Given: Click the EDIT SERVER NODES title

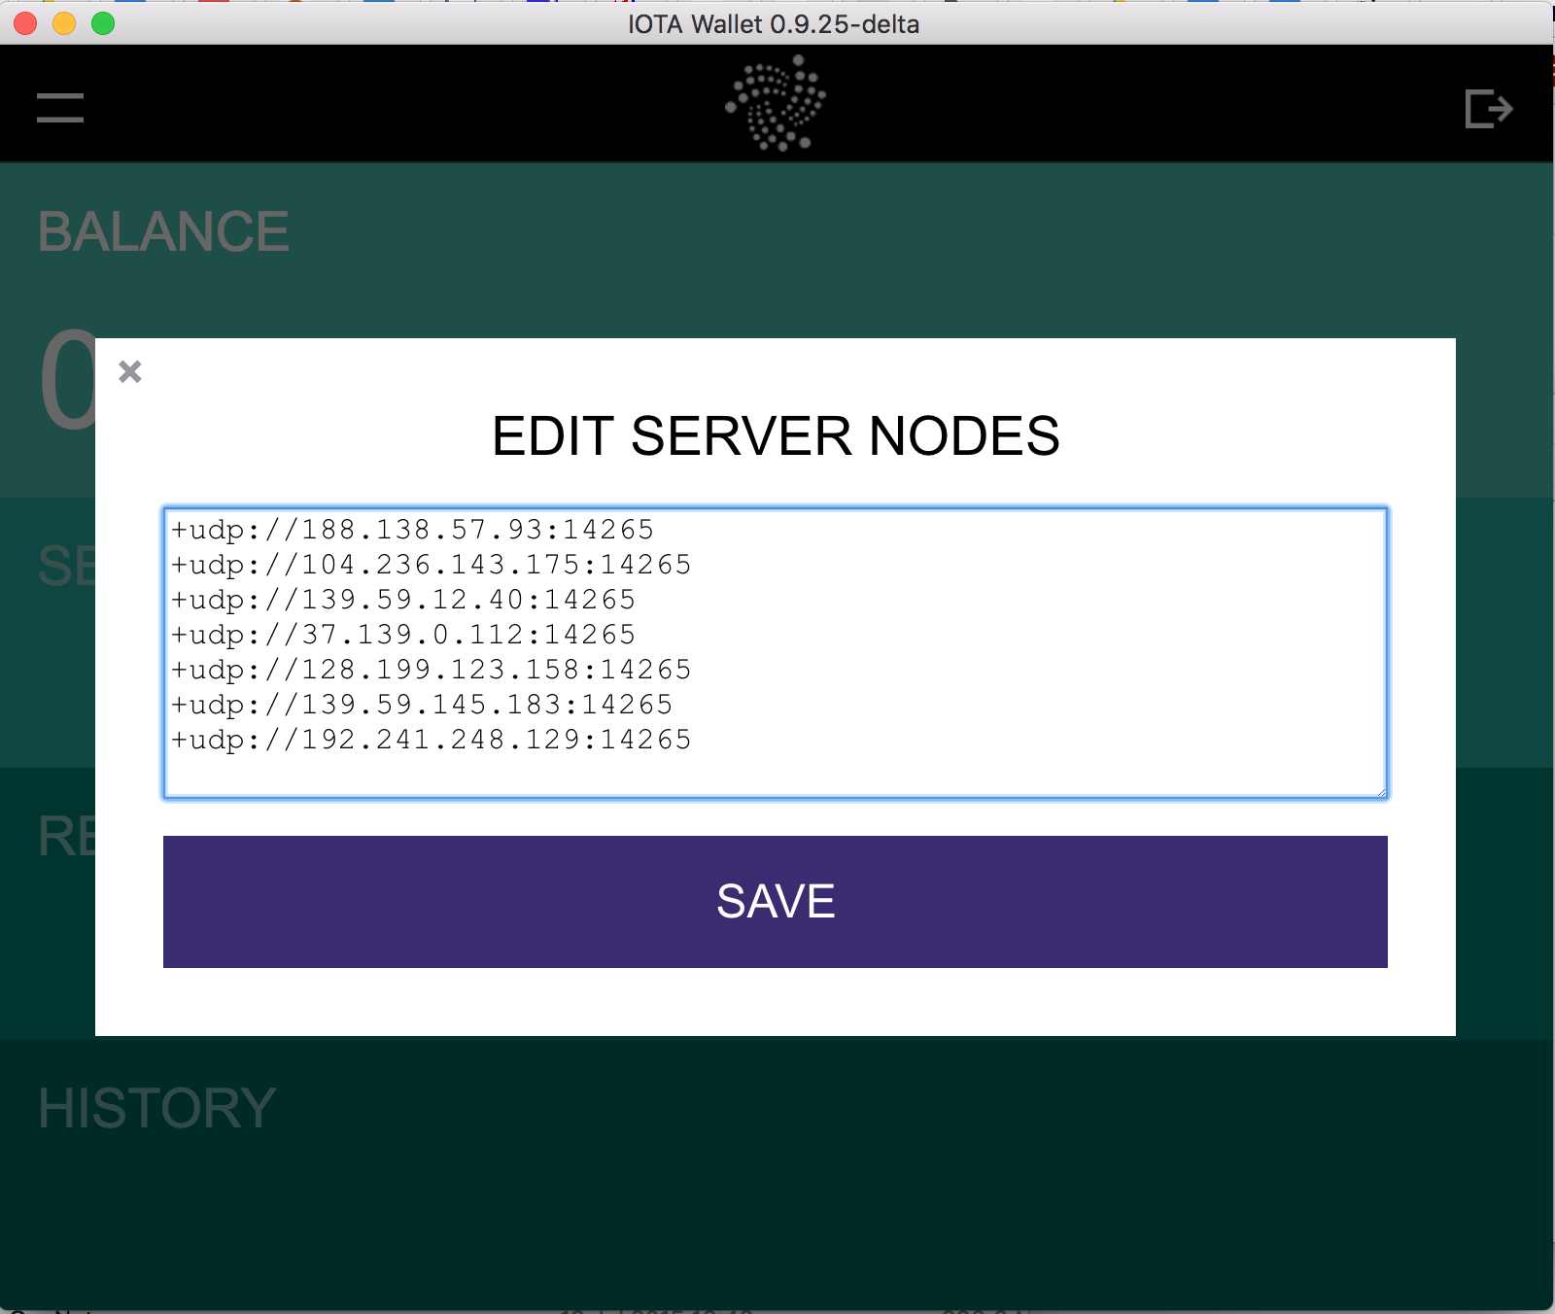Looking at the screenshot, I should (x=776, y=435).
